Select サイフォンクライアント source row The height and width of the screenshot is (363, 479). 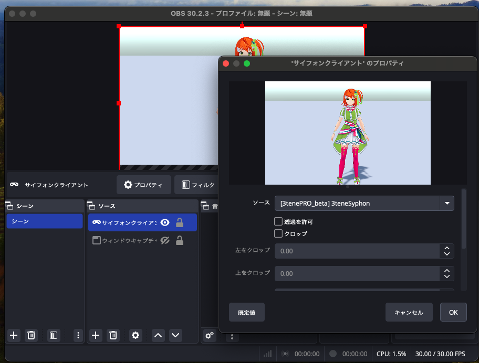pos(142,222)
